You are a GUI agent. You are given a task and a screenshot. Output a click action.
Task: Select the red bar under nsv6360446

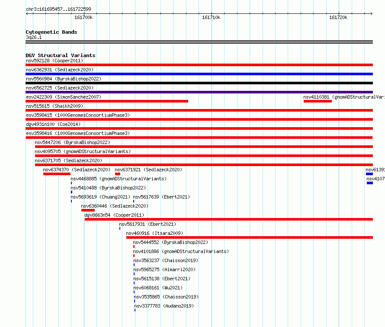click(88, 210)
